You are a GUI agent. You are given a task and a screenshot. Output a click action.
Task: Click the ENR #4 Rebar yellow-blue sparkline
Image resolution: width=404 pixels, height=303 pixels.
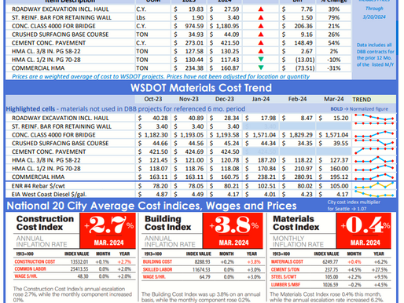(374, 185)
